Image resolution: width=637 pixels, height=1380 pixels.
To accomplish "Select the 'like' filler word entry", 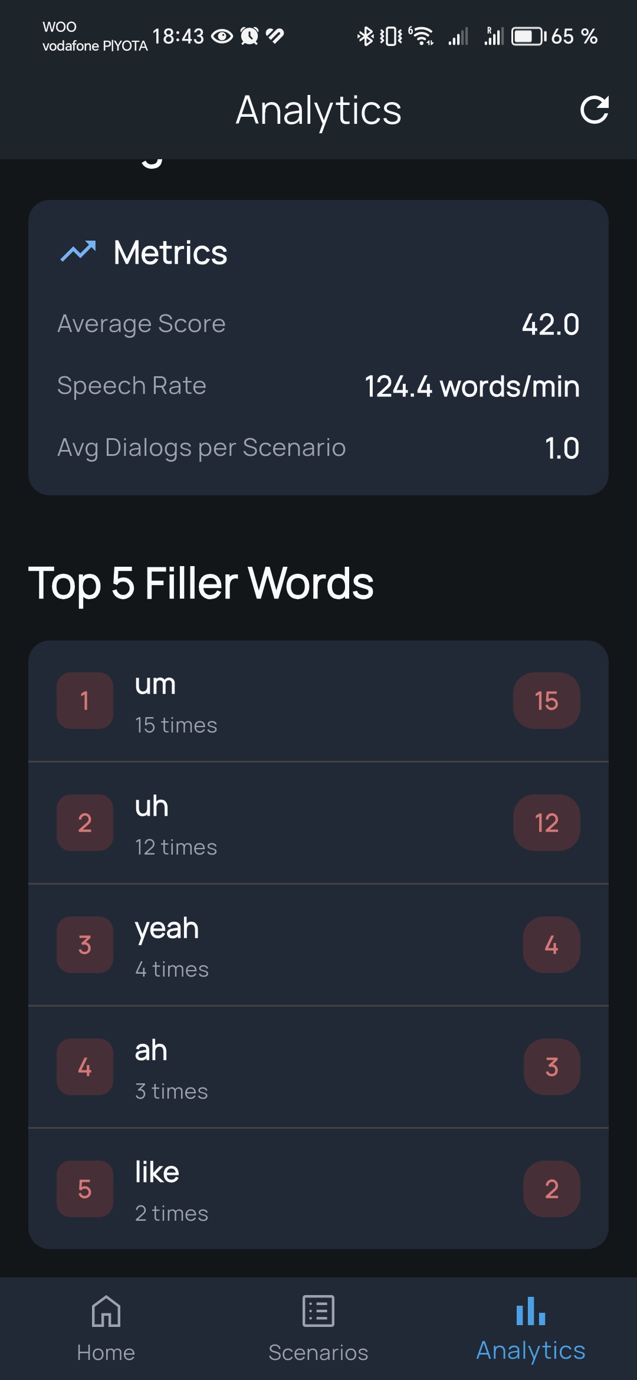I will (x=318, y=1189).
